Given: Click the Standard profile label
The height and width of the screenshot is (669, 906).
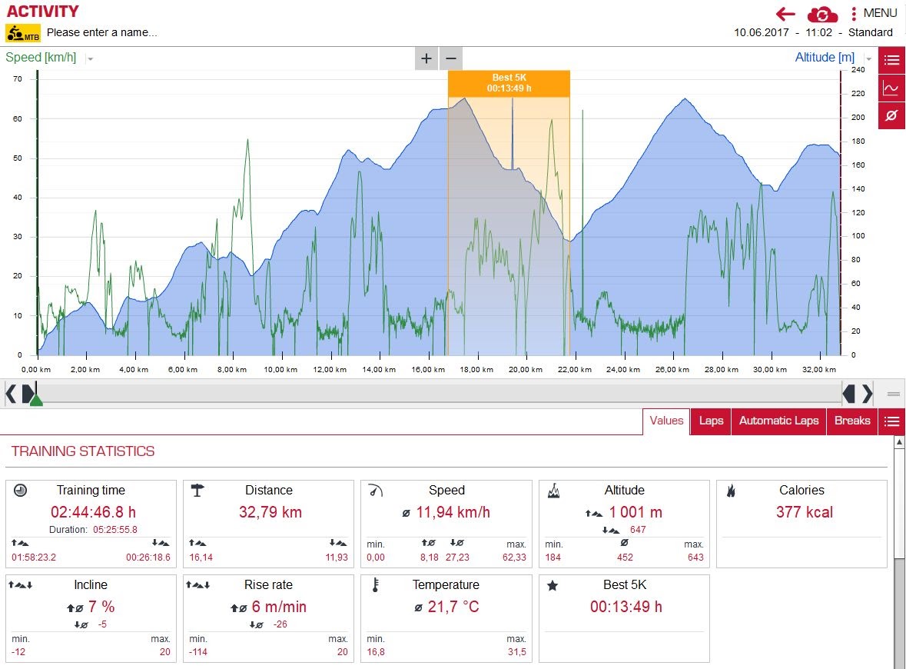Looking at the screenshot, I should pos(870,32).
